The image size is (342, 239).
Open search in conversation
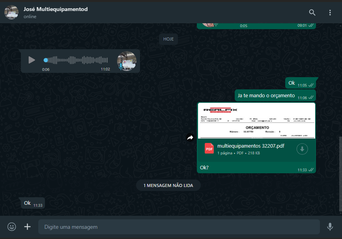(x=312, y=13)
